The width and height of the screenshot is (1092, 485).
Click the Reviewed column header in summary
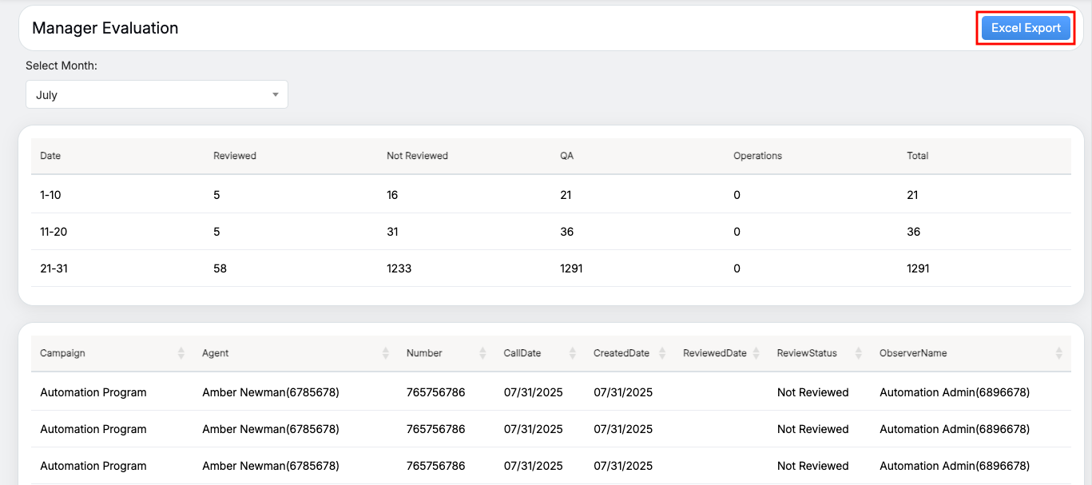pyautogui.click(x=235, y=156)
